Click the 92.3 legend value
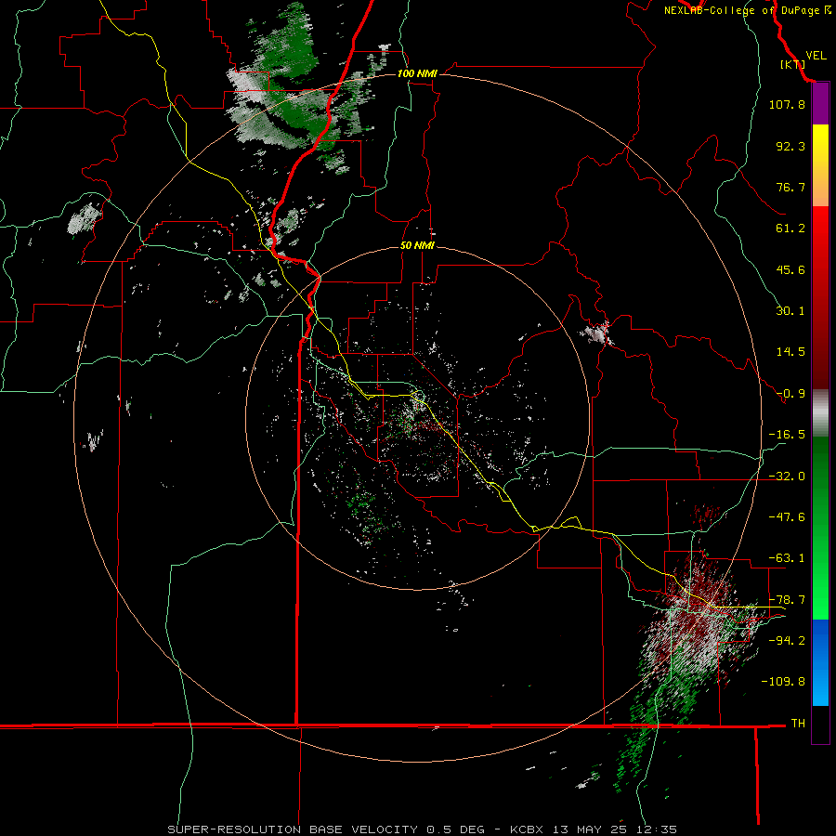836x836 pixels. [x=790, y=146]
